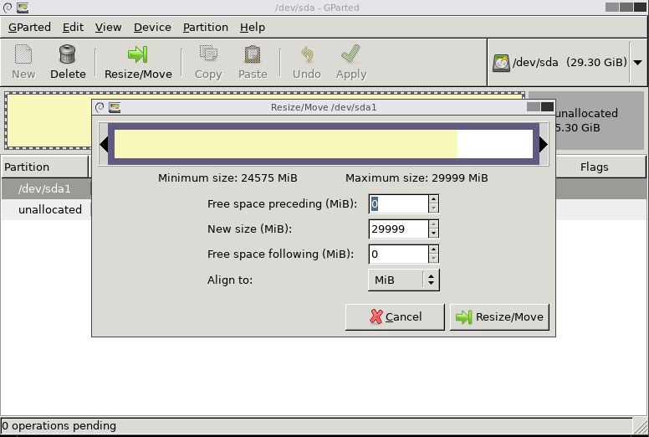
Task: Click the Free space preceding input field
Action: click(399, 203)
